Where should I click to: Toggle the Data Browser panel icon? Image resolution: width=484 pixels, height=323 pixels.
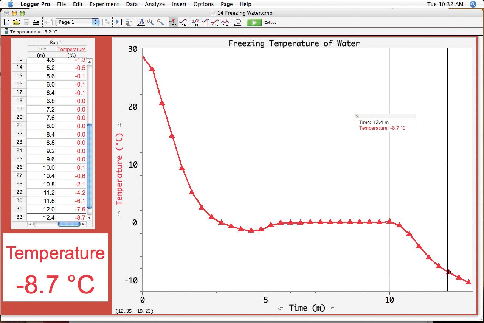[x=118, y=22]
